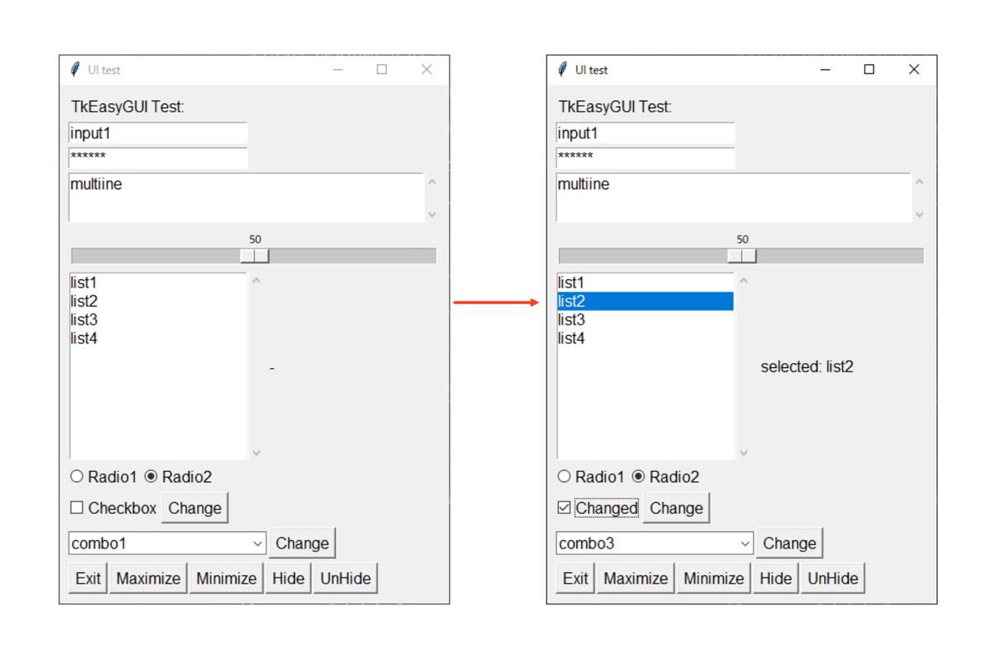Maximize right window via title bar square
This screenshot has width=988, height=662.
pos(869,69)
